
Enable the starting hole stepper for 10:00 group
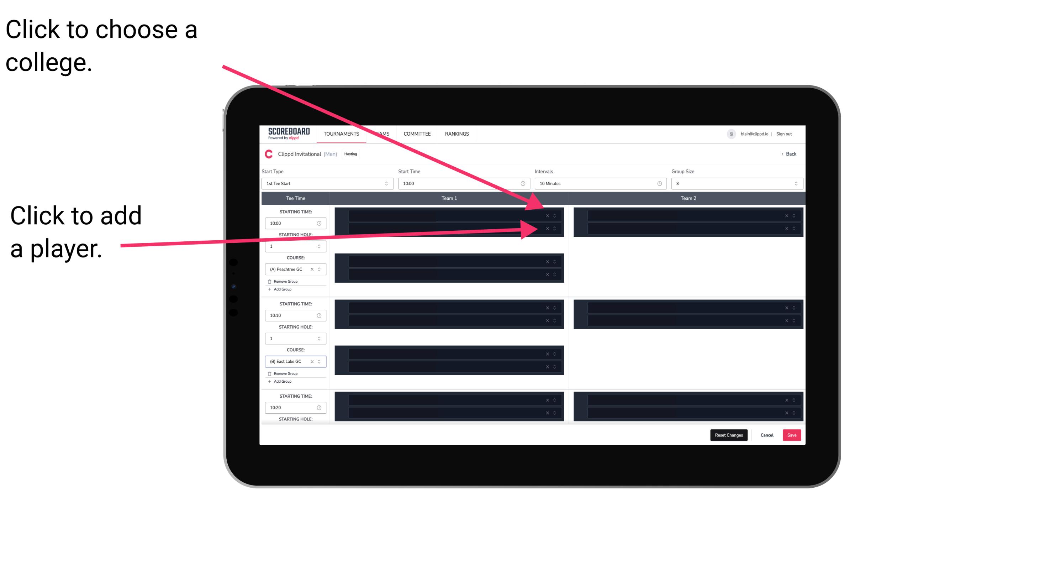pos(319,247)
